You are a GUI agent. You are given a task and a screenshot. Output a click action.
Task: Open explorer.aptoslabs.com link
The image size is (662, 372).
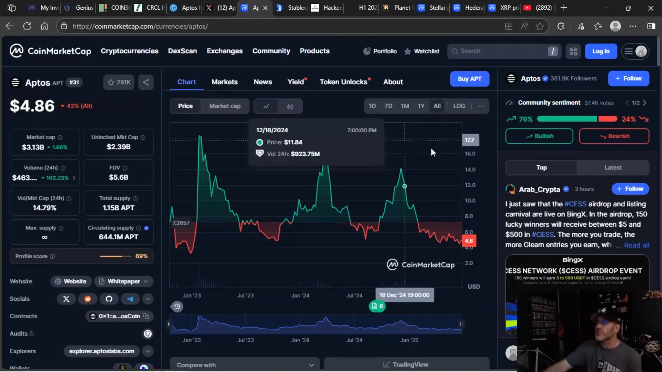102,351
